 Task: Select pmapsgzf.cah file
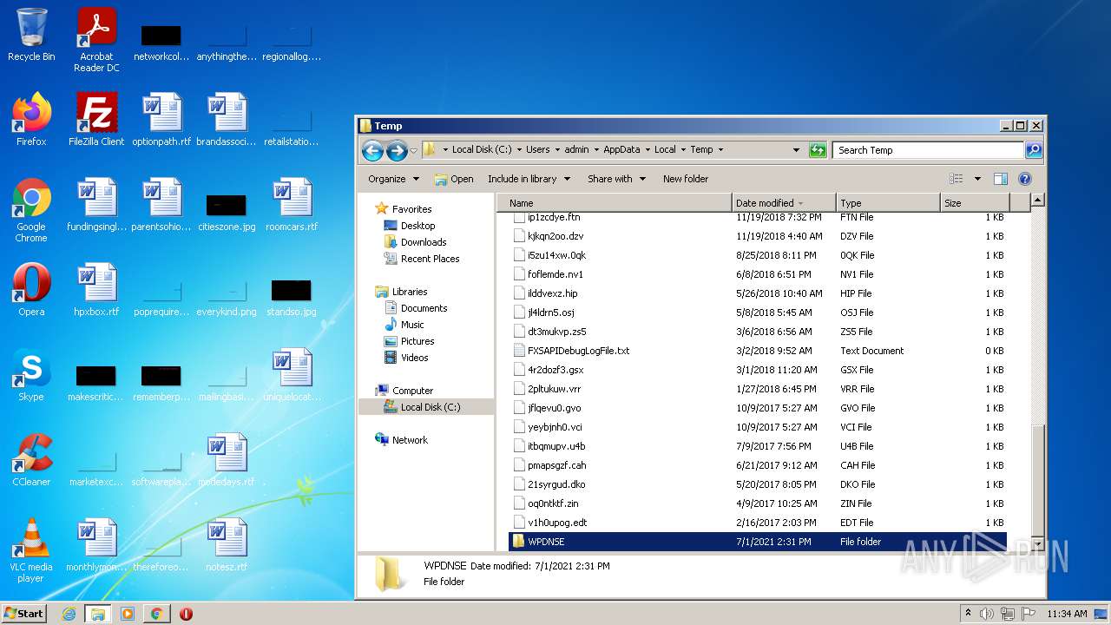pos(758,465)
